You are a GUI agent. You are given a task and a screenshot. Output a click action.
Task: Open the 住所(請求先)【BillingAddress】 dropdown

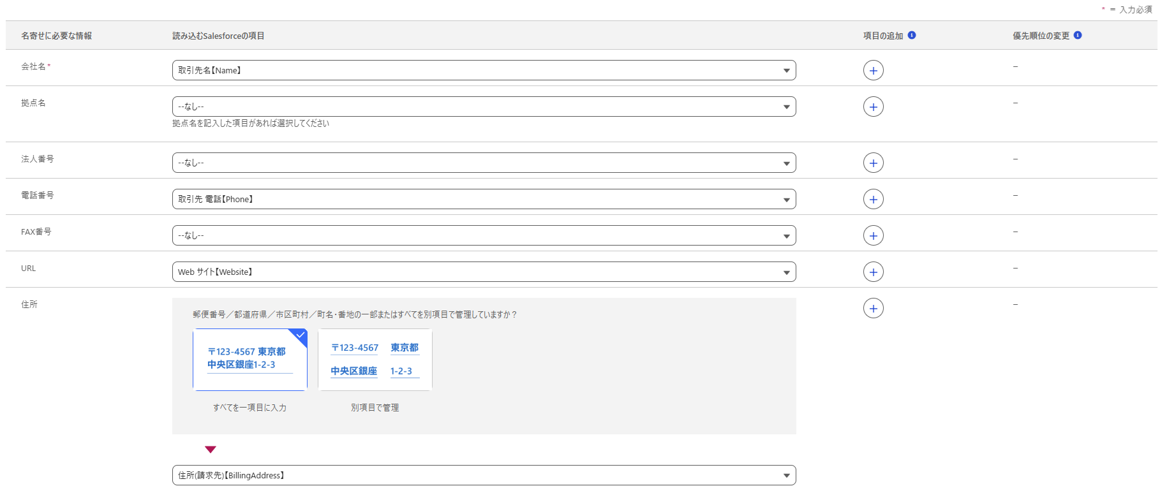coord(484,475)
